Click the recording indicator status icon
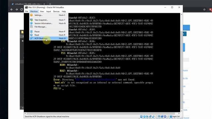This screenshot has width=212, height=119. click(162, 116)
